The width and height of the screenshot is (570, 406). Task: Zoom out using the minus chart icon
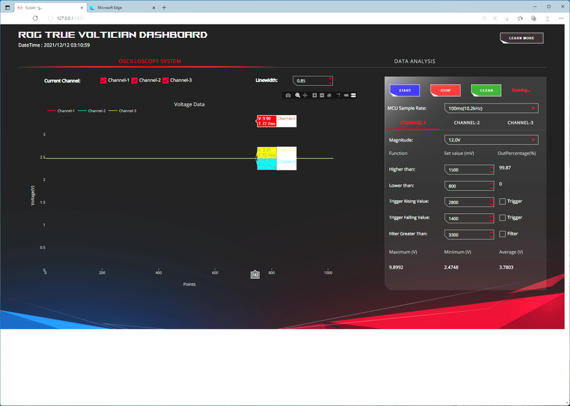[322, 95]
